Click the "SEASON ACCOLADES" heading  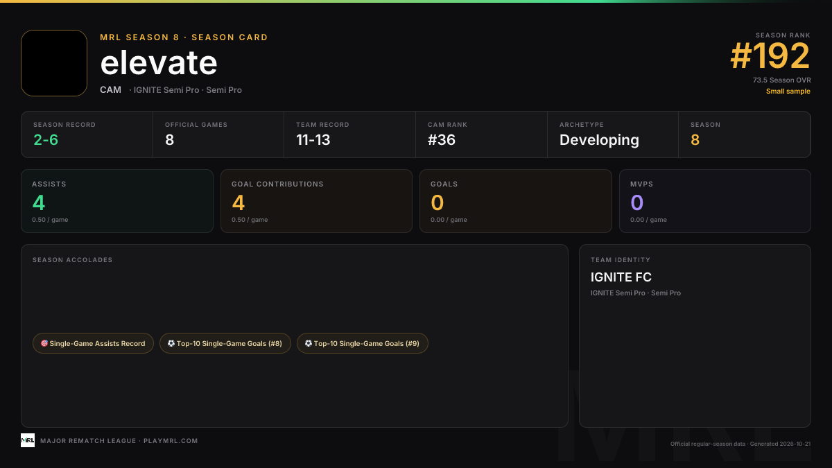(x=72, y=260)
